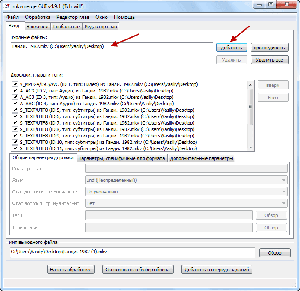Click the Тайм-коды input field
Image resolution: width=300 pixels, height=291 pixels.
pos(169,228)
